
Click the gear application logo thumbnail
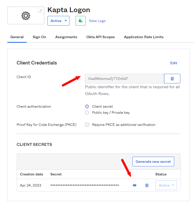pyautogui.click(x=26, y=15)
